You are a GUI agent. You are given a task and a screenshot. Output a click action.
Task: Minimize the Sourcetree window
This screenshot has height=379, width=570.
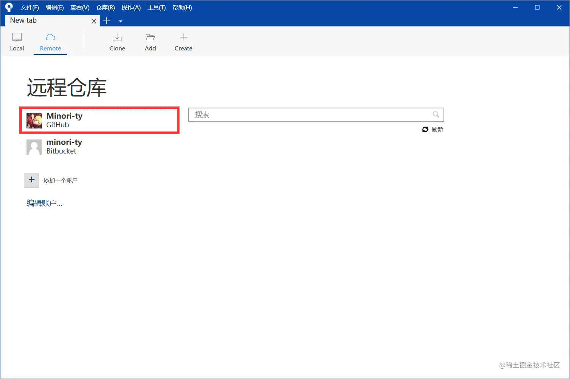(515, 8)
